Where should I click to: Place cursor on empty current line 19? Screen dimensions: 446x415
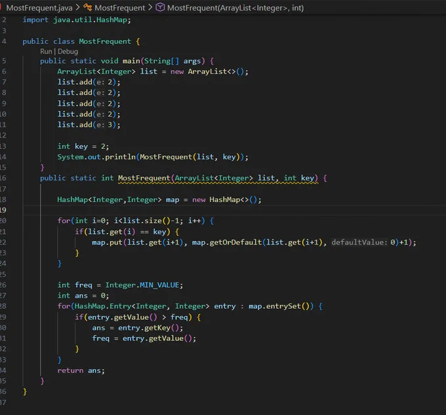233,210
